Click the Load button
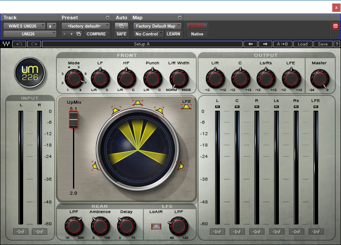This screenshot has height=245, width=341. click(303, 44)
